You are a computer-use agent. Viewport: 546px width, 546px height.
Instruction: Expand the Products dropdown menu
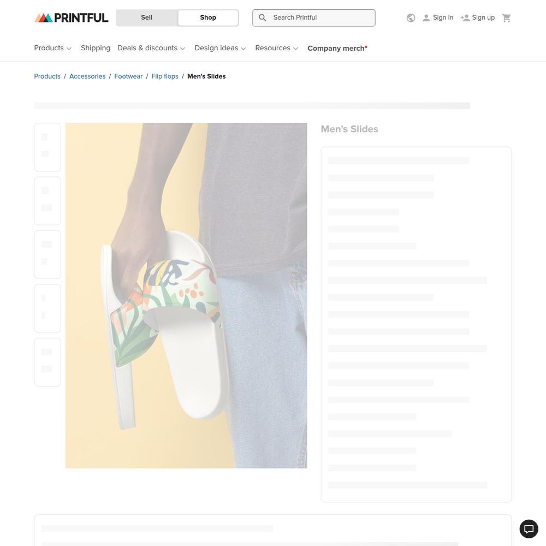click(x=52, y=48)
